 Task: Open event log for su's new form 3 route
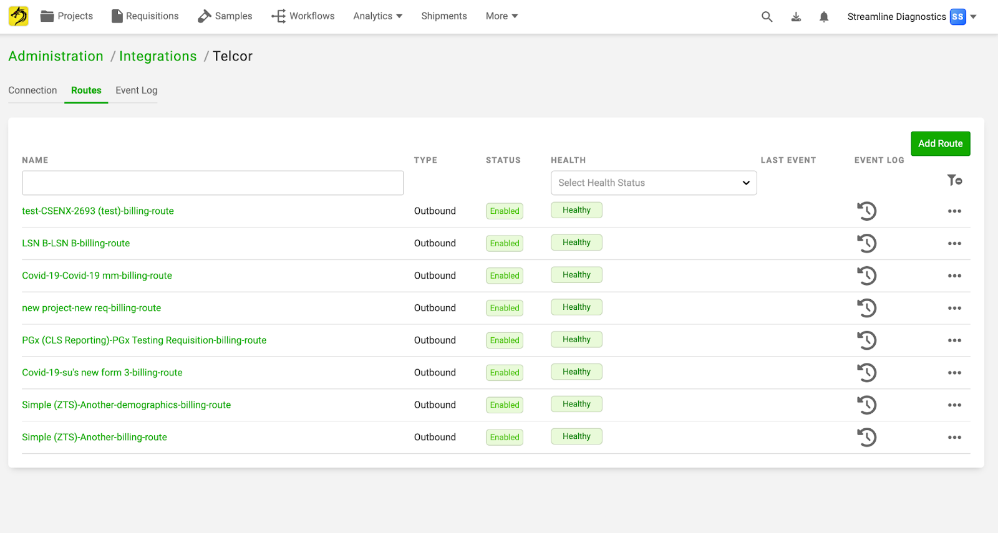pos(866,373)
